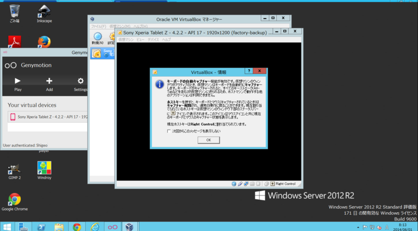Screen dimensions: 418x231
Task: Click the network adapters status icon
Action: pos(246,184)
